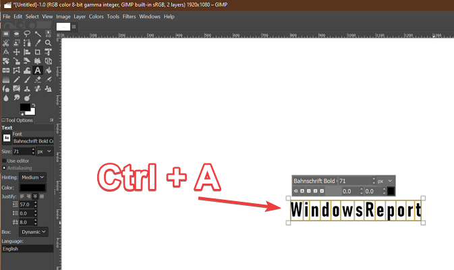Viewport: 454px width, 270px height.
Task: Select the Smudge tool
Action: pyautogui.click(x=16, y=98)
